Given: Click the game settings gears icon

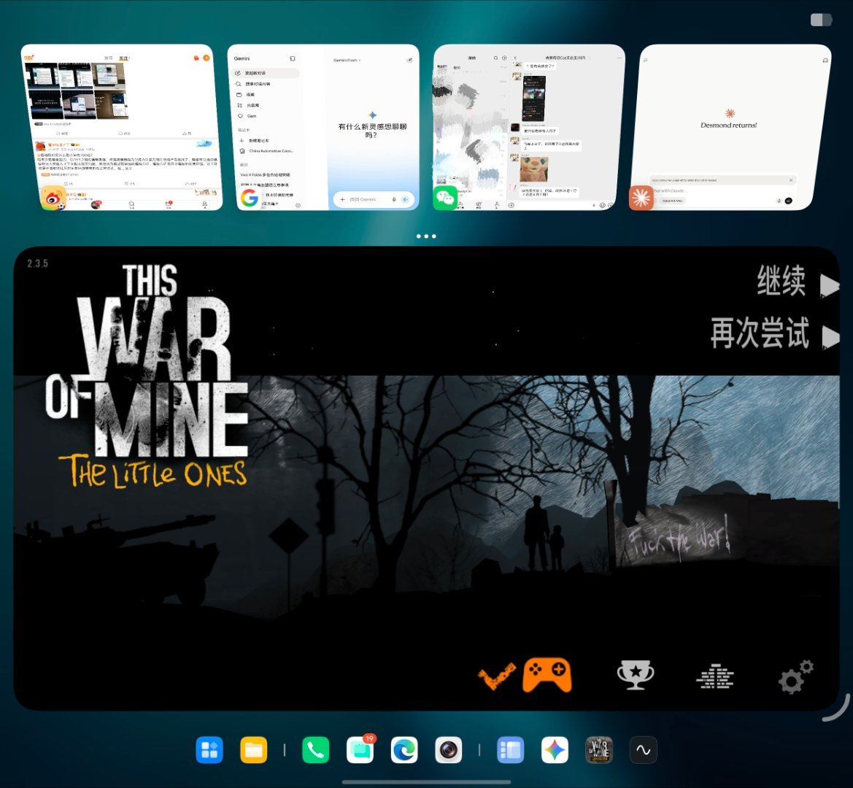Looking at the screenshot, I should click(796, 676).
